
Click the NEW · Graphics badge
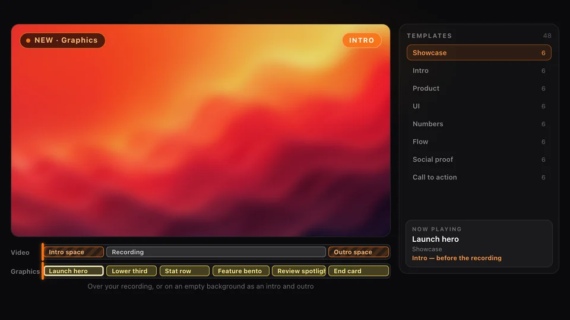click(x=62, y=40)
